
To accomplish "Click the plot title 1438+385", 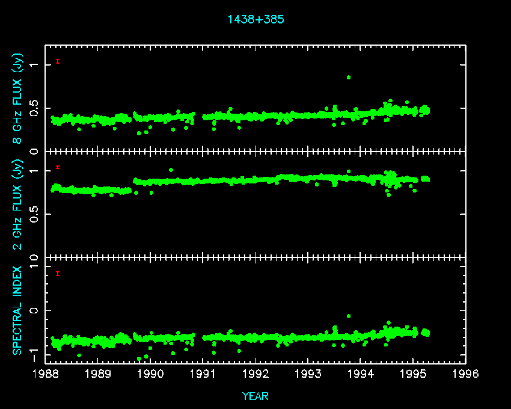I will (x=255, y=19).
